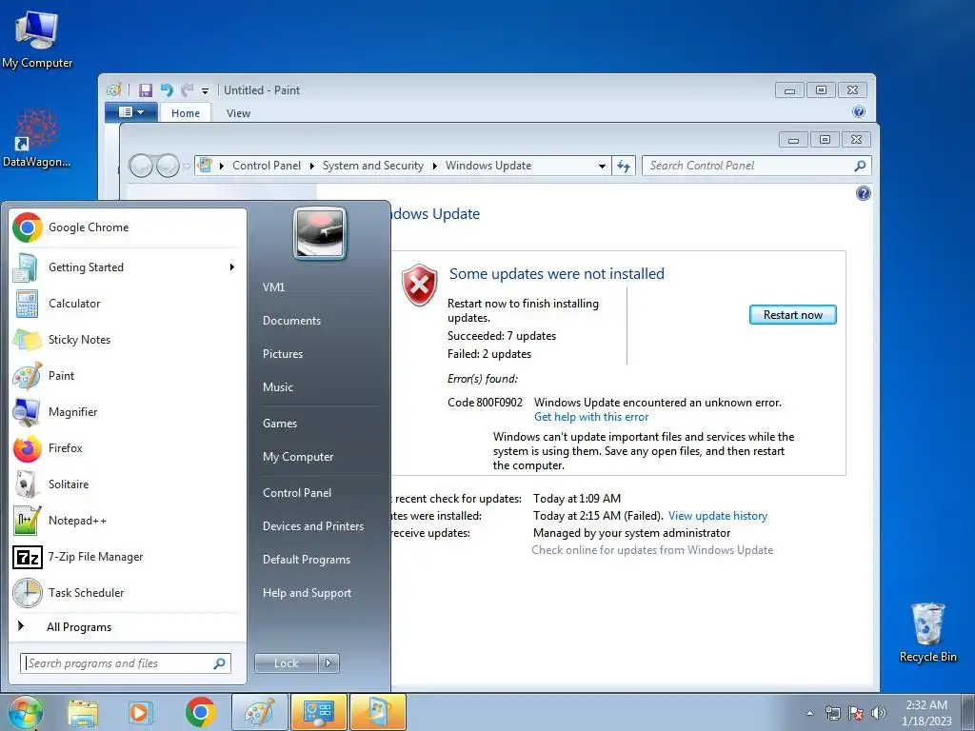Open the Paint file menu button

point(131,112)
